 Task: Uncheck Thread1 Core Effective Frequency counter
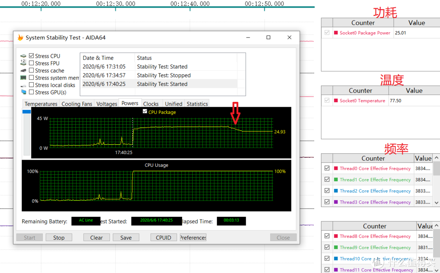click(327, 179)
